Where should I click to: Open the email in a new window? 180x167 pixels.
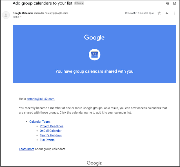point(174,3)
